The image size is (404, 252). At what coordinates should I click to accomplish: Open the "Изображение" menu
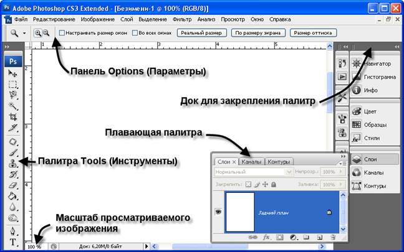98,19
